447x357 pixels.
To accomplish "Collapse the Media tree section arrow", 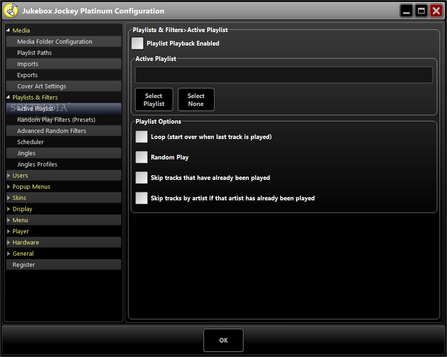I will 8,30.
